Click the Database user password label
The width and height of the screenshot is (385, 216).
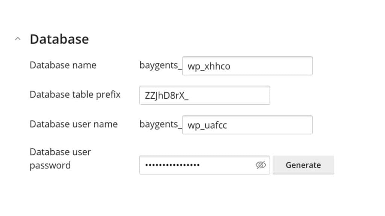60,158
